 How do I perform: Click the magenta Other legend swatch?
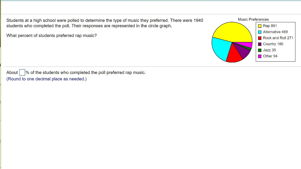click(260, 56)
